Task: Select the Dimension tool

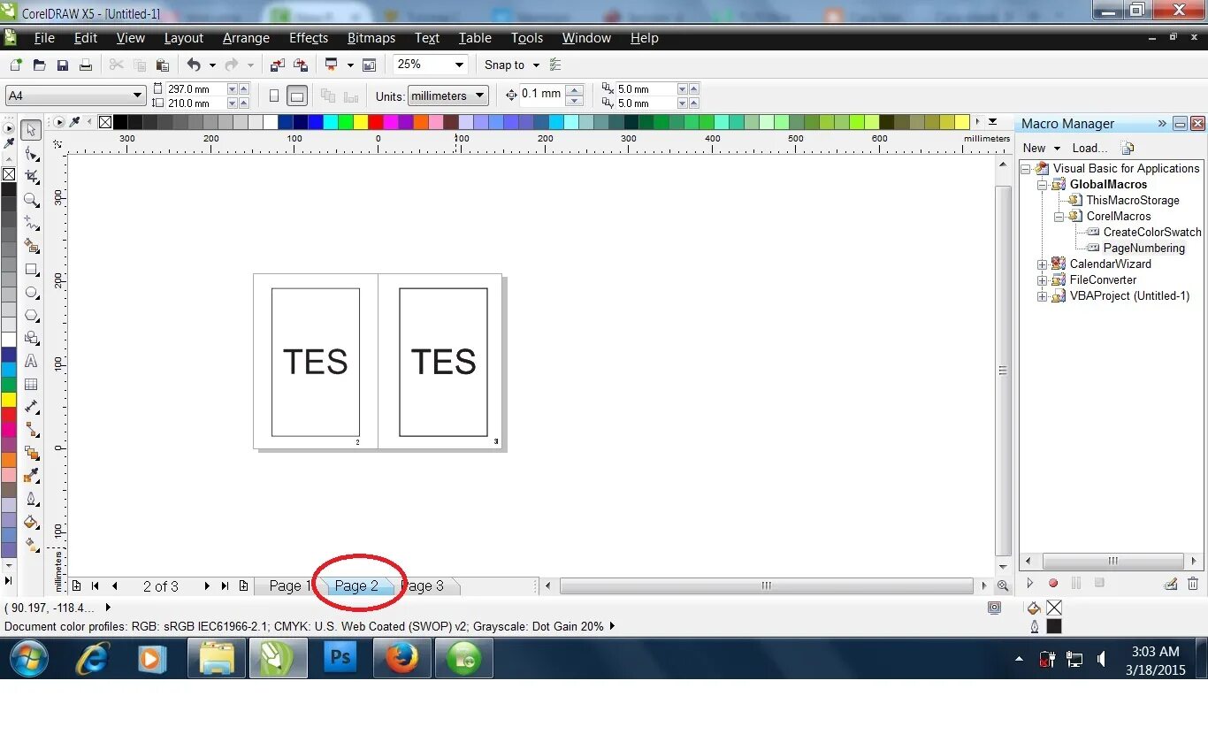Action: pos(31,407)
